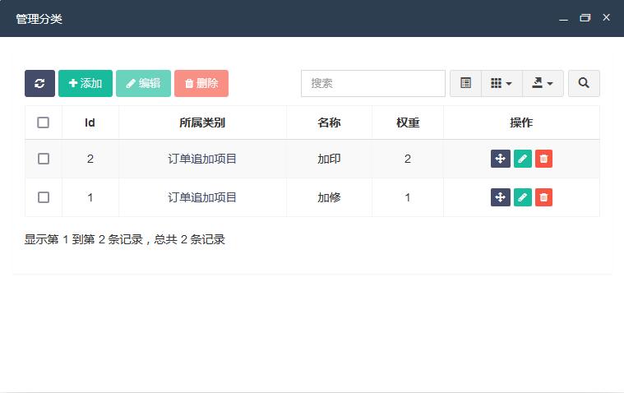This screenshot has width=624, height=393.
Task: Select the checkbox for row Id 2
Action: pos(44,159)
